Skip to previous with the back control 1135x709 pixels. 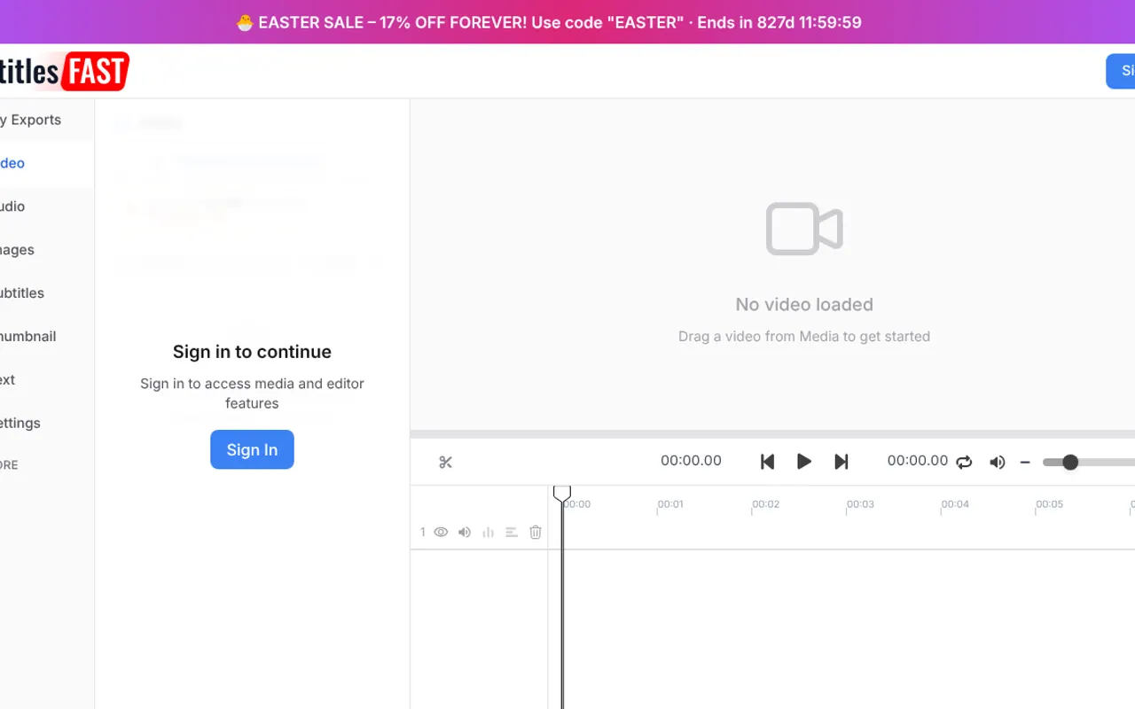(768, 462)
